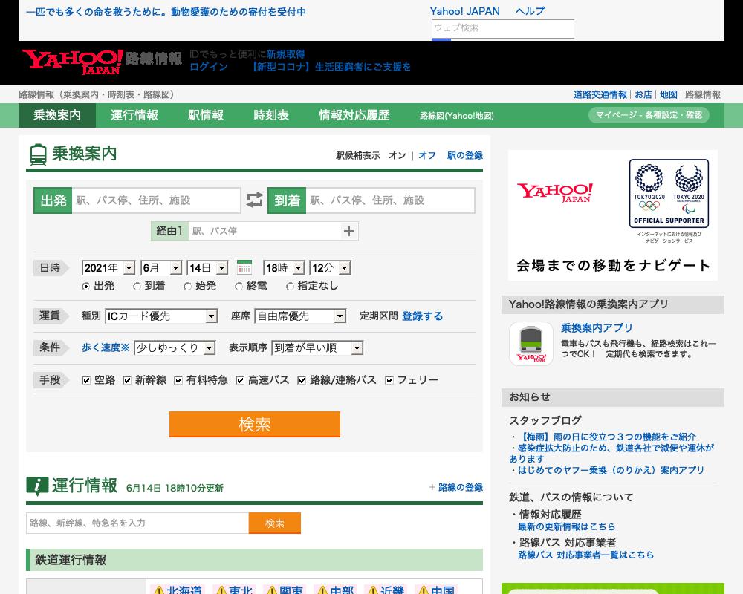
Task: Open the 駅情報 tab
Action: (206, 116)
